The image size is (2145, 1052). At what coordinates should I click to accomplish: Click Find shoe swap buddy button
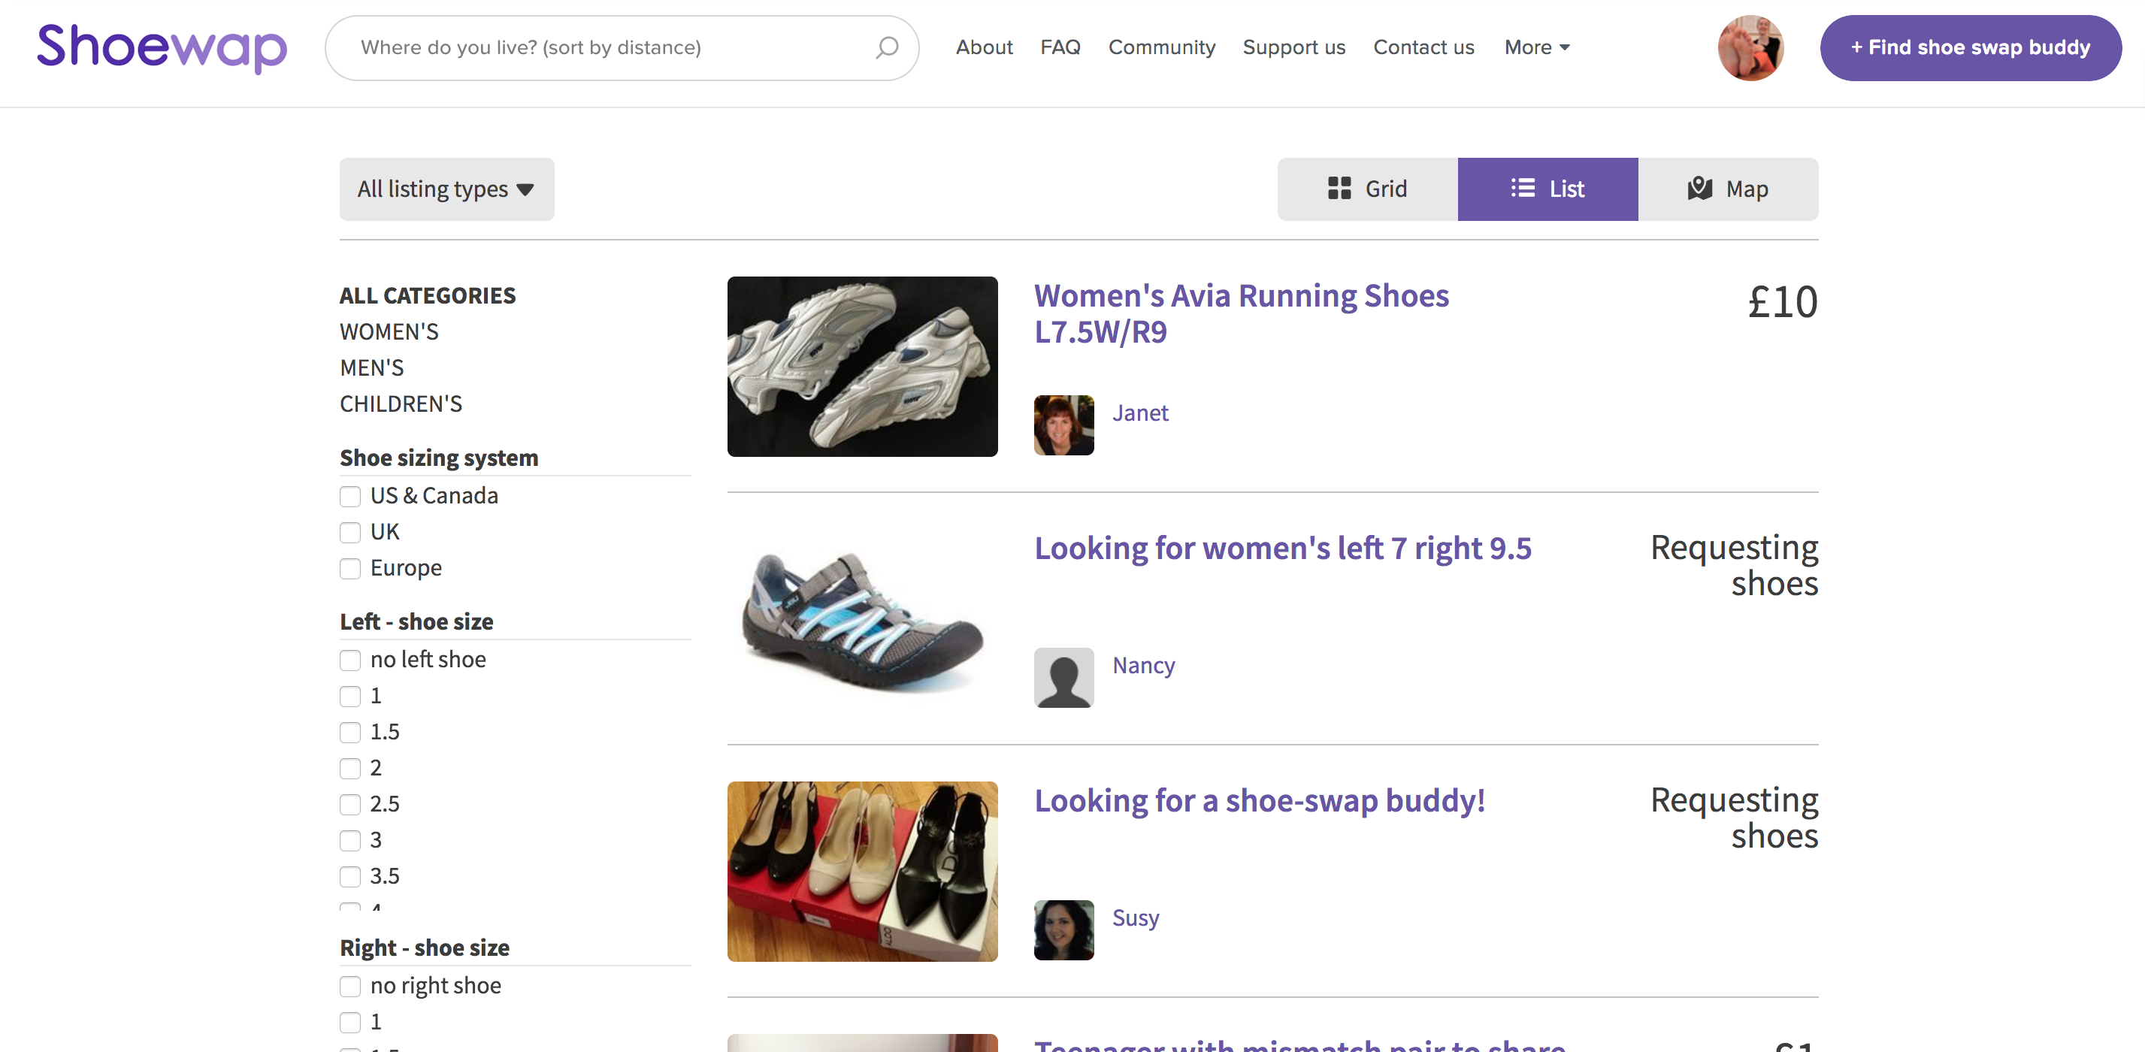click(x=1970, y=47)
